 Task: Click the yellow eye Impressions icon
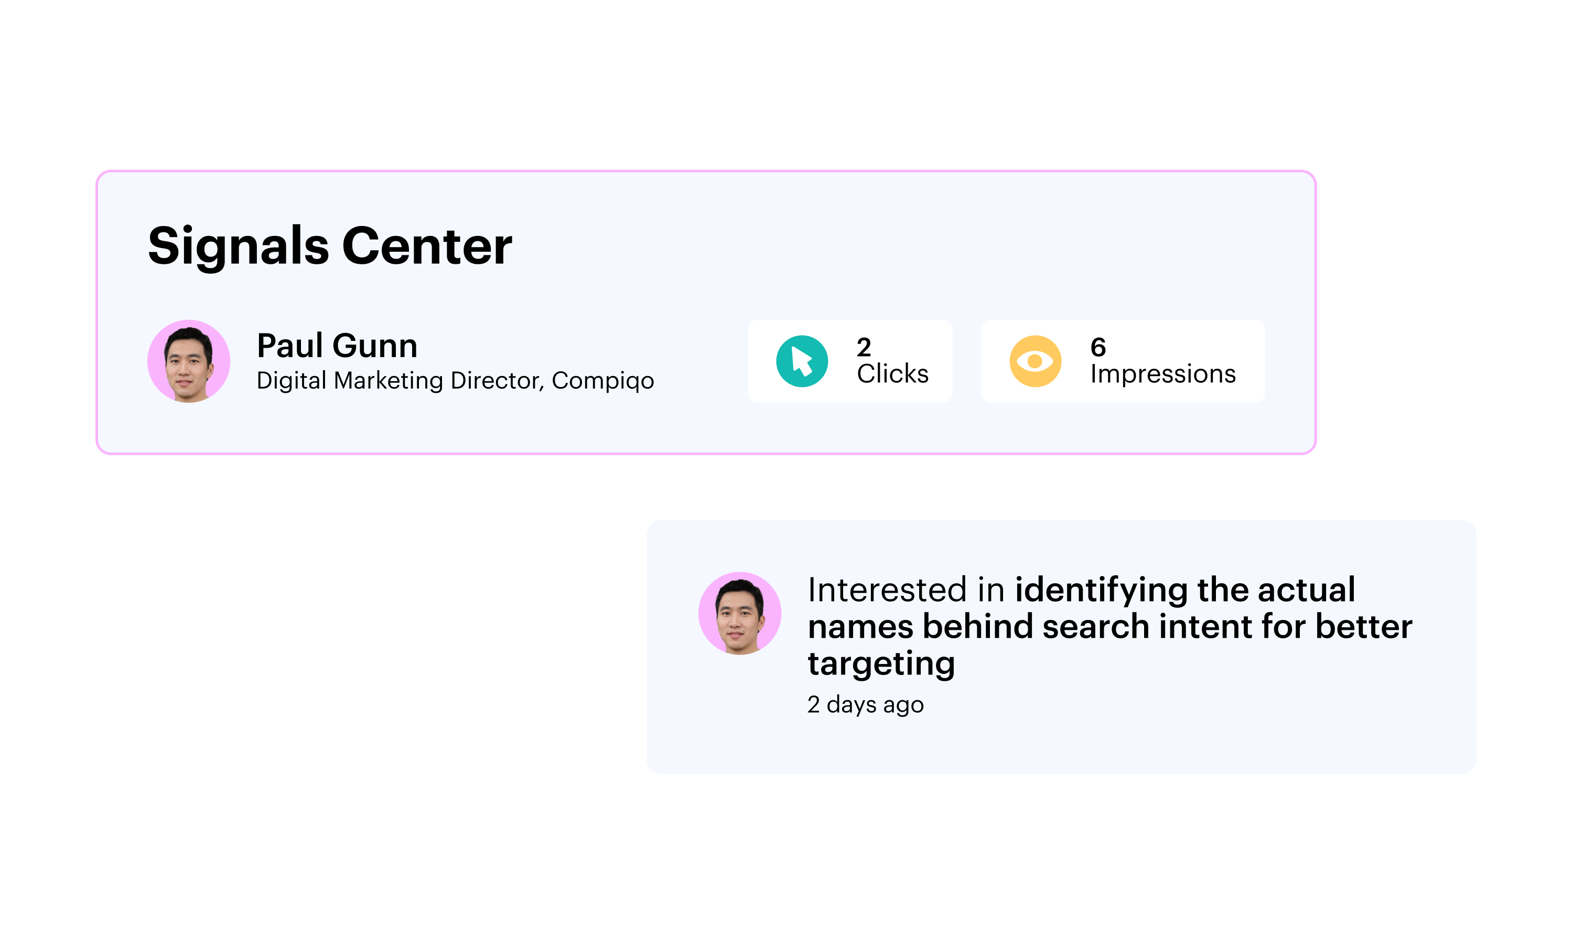coord(1035,361)
